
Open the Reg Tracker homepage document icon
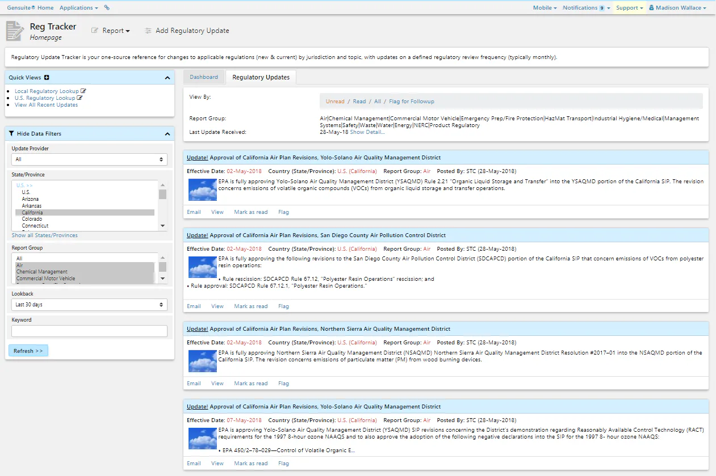(x=15, y=31)
